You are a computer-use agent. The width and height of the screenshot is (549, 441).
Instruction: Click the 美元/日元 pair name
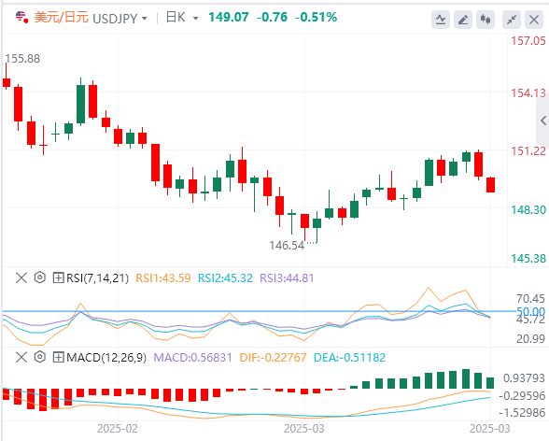click(x=62, y=17)
